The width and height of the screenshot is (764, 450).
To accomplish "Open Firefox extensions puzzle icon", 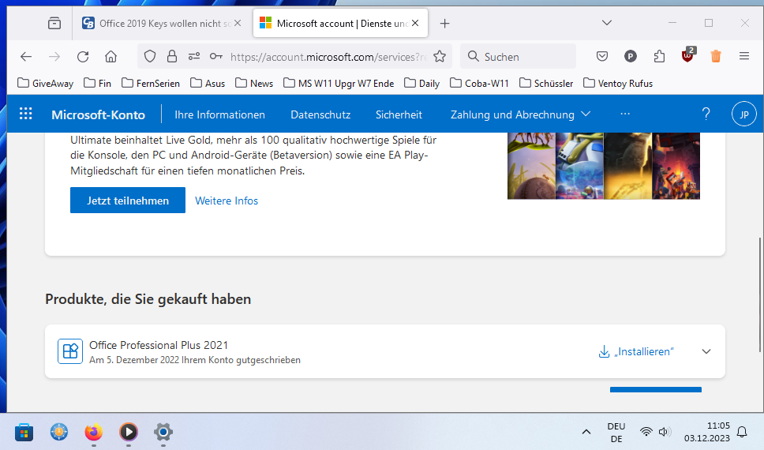I will coord(659,57).
